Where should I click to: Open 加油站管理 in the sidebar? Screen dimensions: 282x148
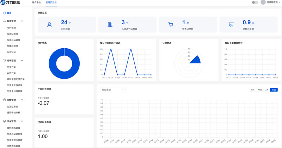pyautogui.click(x=12, y=34)
